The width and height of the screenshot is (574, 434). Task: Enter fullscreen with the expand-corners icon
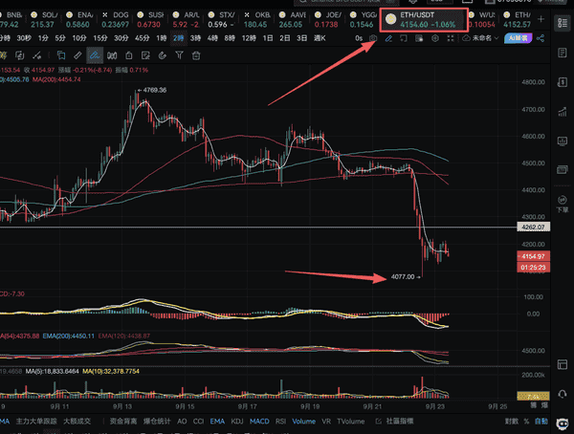pyautogui.click(x=452, y=38)
